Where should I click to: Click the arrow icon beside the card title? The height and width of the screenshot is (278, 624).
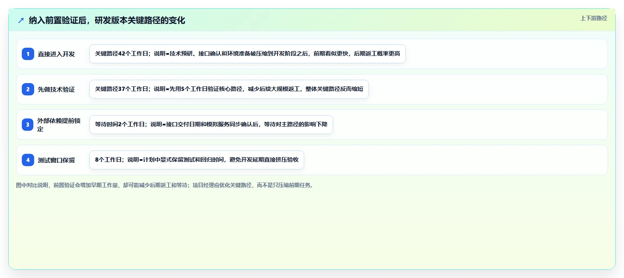21,20
